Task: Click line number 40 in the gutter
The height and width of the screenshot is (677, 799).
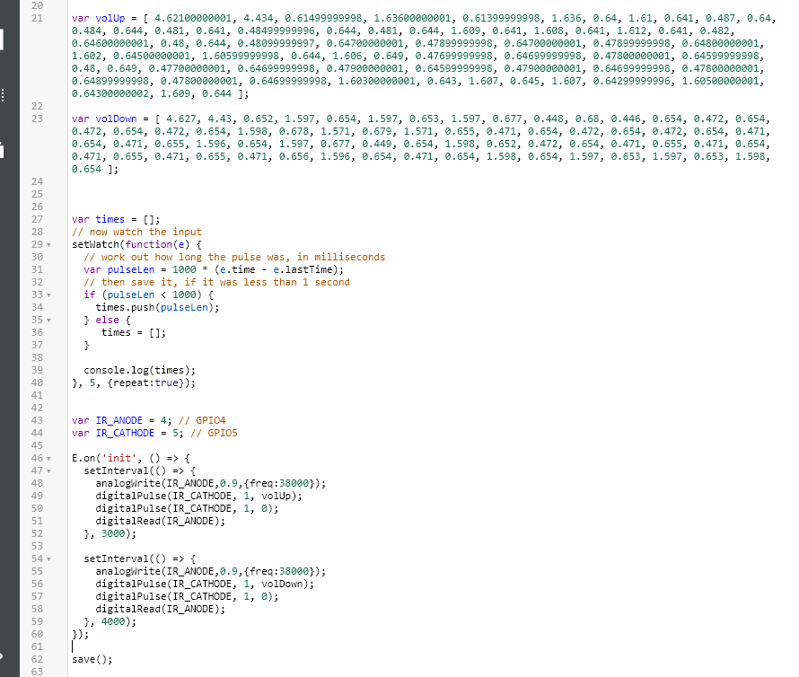Action: [37, 382]
